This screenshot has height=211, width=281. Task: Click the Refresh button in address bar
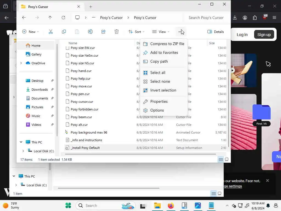63,18
